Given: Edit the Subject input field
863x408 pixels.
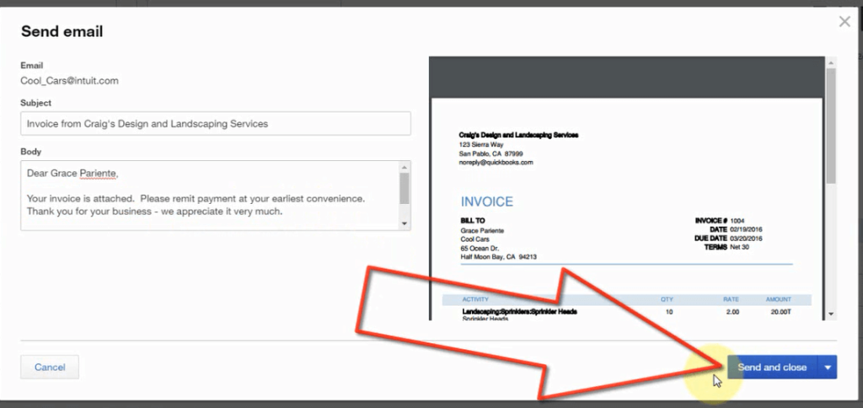Looking at the screenshot, I should [x=216, y=124].
